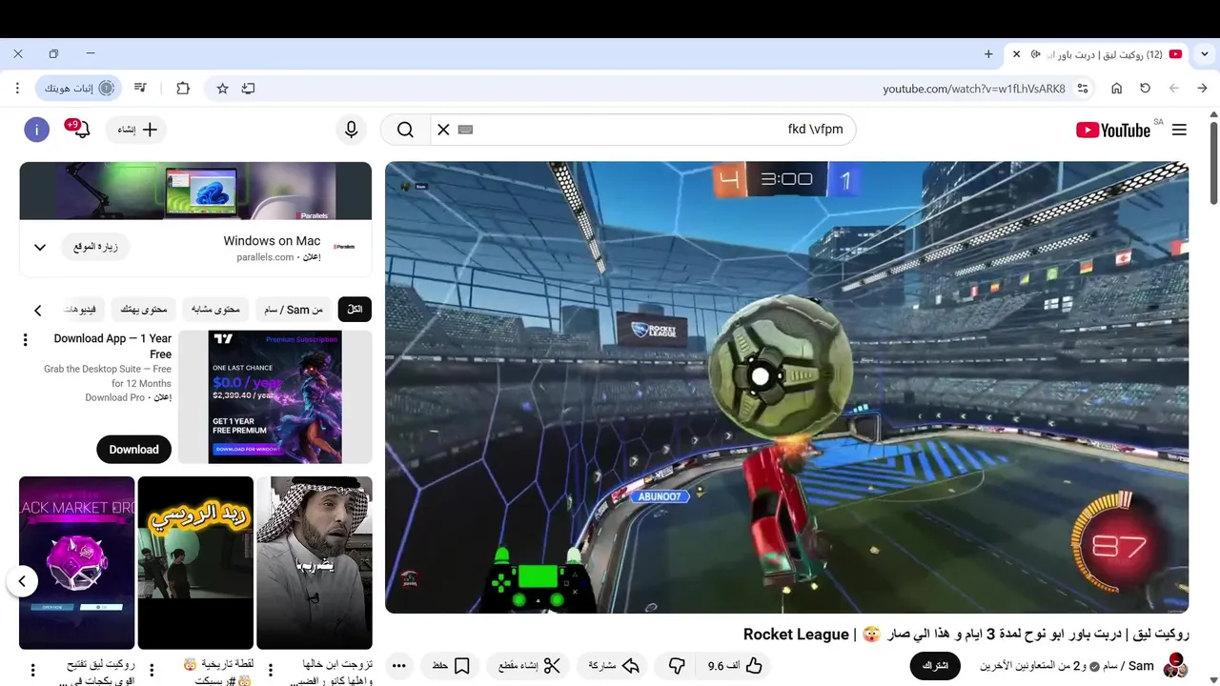Go to YouTube home via logo

(1113, 130)
